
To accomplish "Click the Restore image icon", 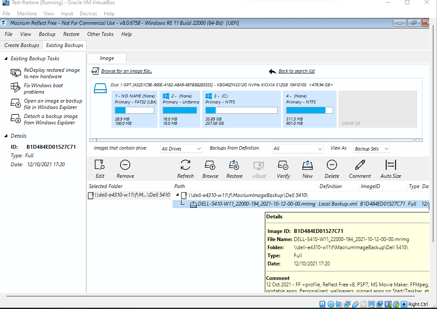I will pos(234,165).
